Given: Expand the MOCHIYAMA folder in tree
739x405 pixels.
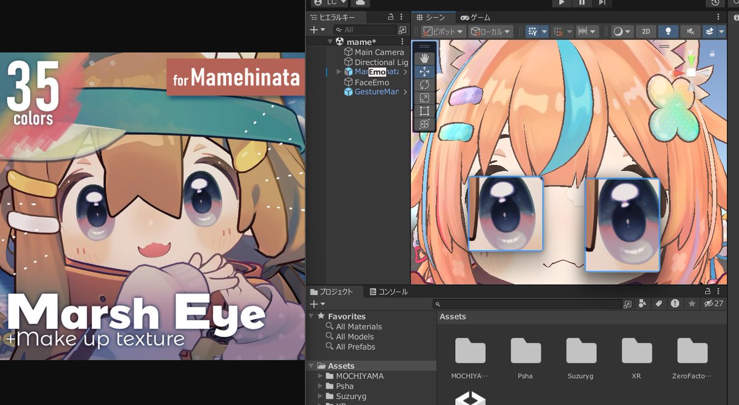Looking at the screenshot, I should click(320, 376).
